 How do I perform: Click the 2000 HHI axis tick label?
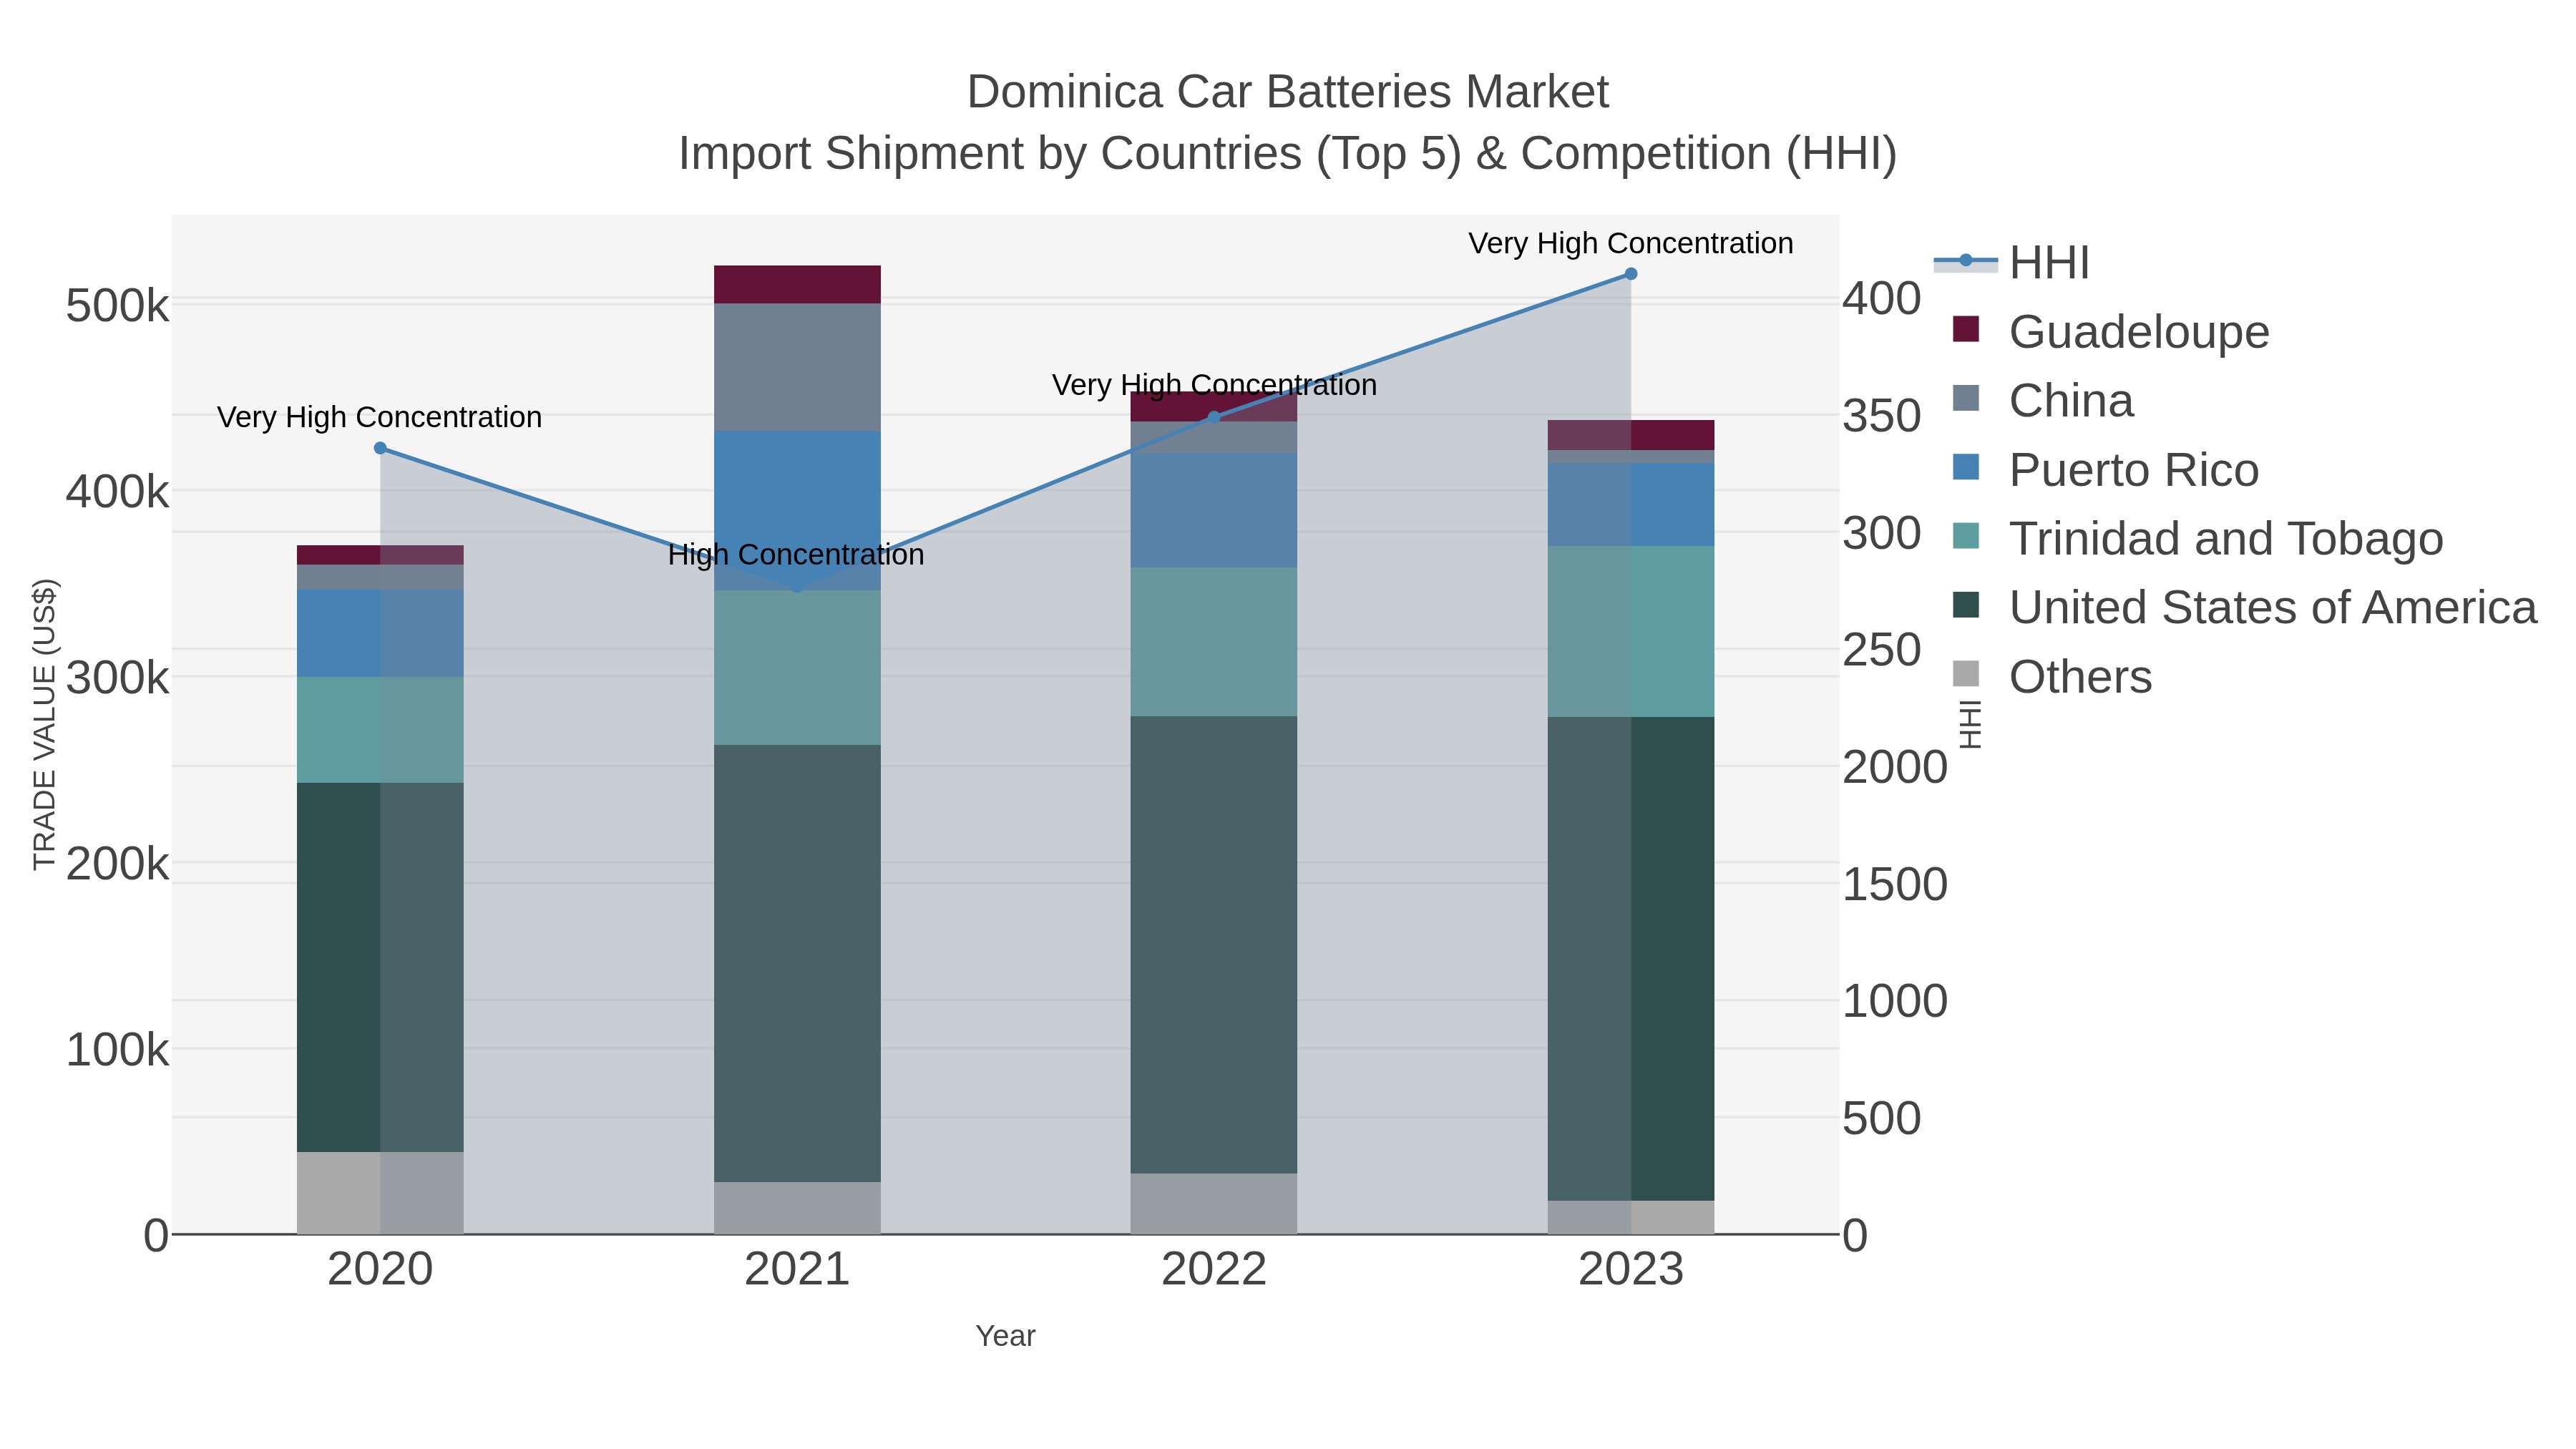click(1895, 767)
